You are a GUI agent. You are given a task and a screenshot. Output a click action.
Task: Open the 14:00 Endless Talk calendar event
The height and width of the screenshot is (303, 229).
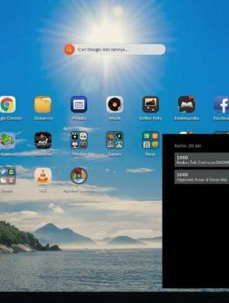pyautogui.click(x=202, y=160)
